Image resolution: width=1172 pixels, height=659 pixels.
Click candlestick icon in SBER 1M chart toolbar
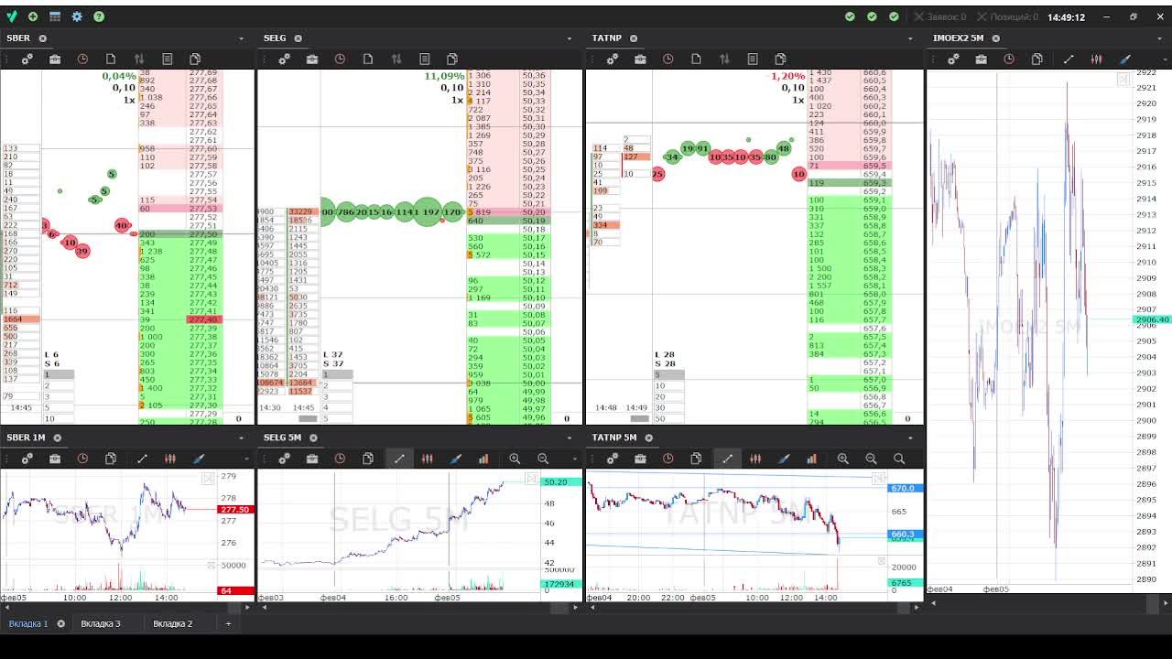coord(170,459)
